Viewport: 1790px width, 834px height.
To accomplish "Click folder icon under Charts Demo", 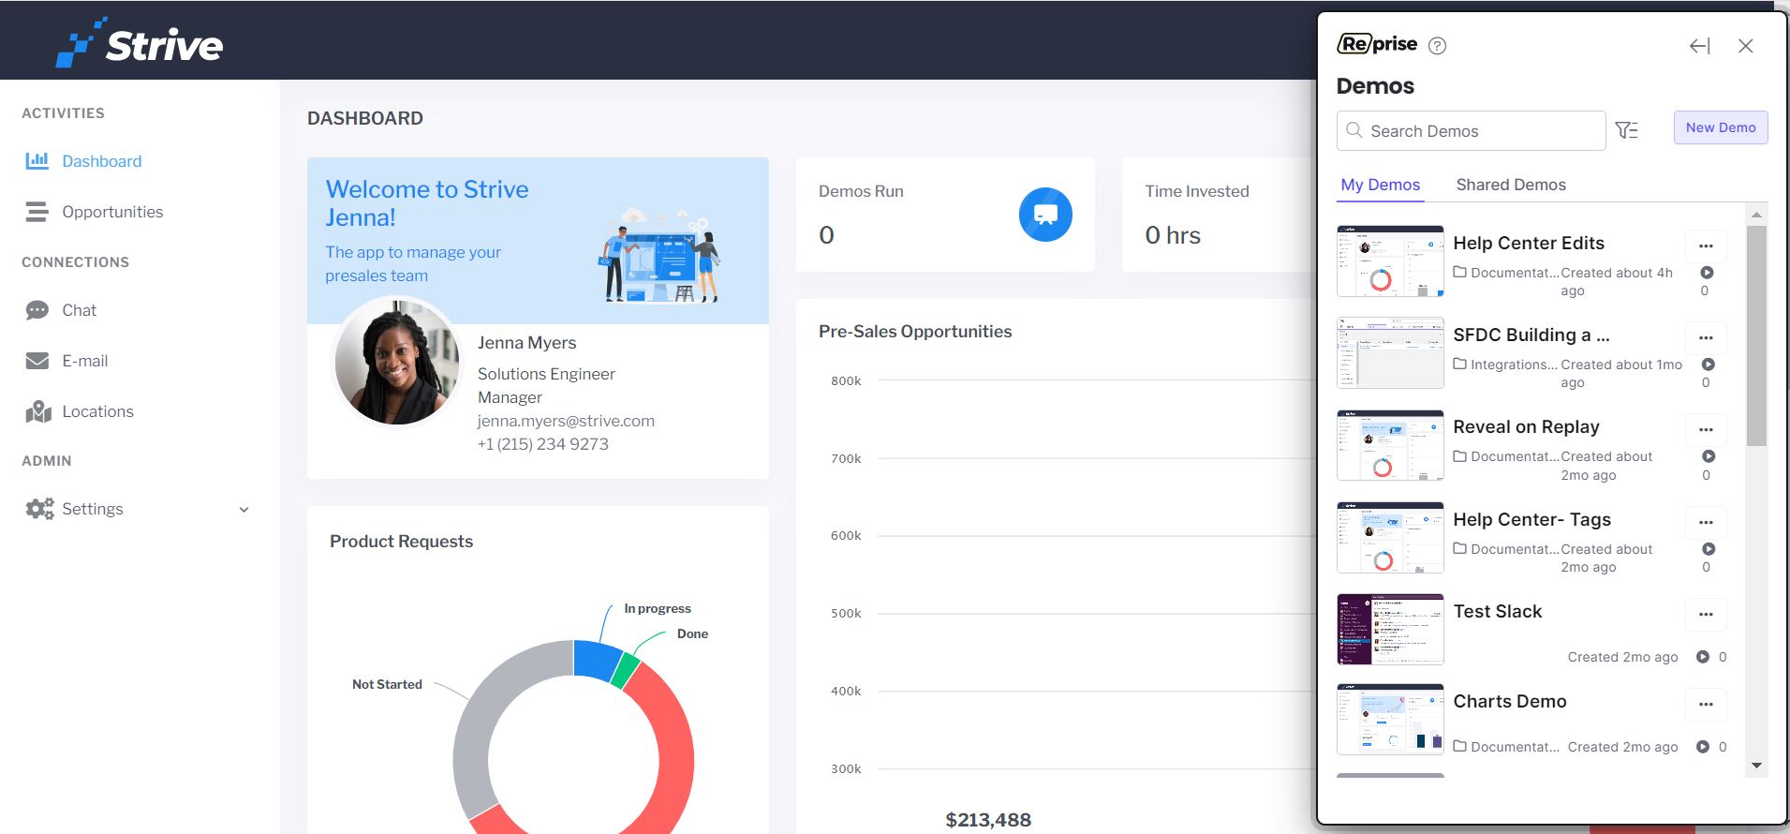I will 1459,746.
